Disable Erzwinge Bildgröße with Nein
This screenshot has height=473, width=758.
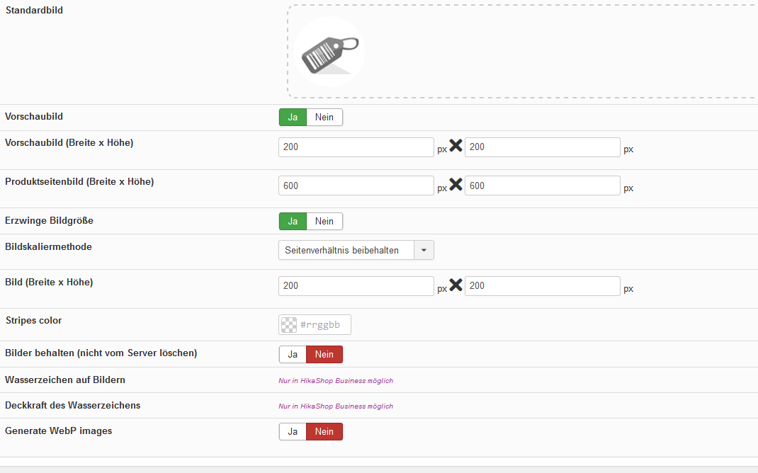(324, 222)
